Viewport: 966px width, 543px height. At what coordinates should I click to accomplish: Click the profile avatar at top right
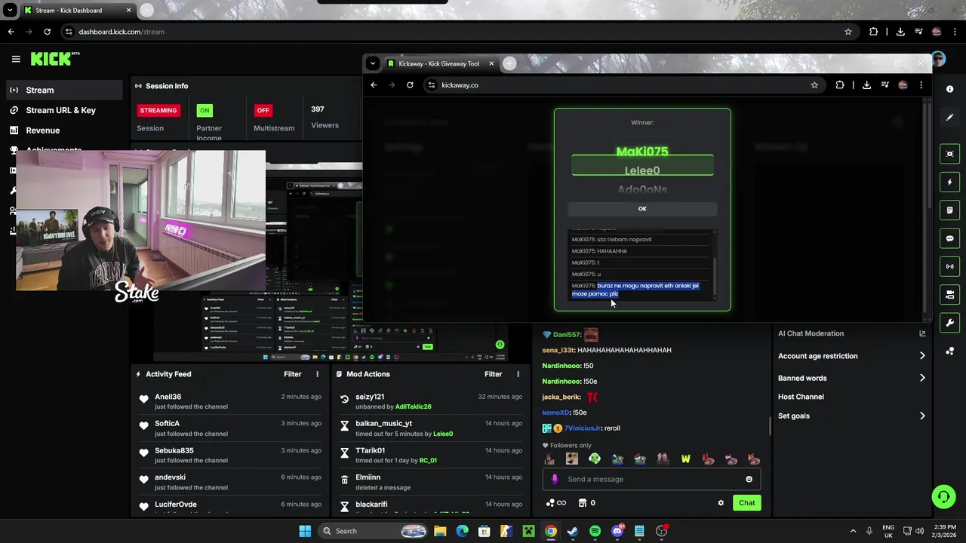click(938, 59)
